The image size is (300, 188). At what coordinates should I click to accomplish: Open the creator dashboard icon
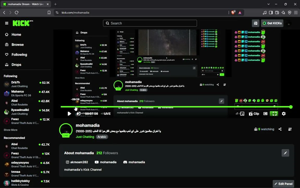click(x=255, y=23)
